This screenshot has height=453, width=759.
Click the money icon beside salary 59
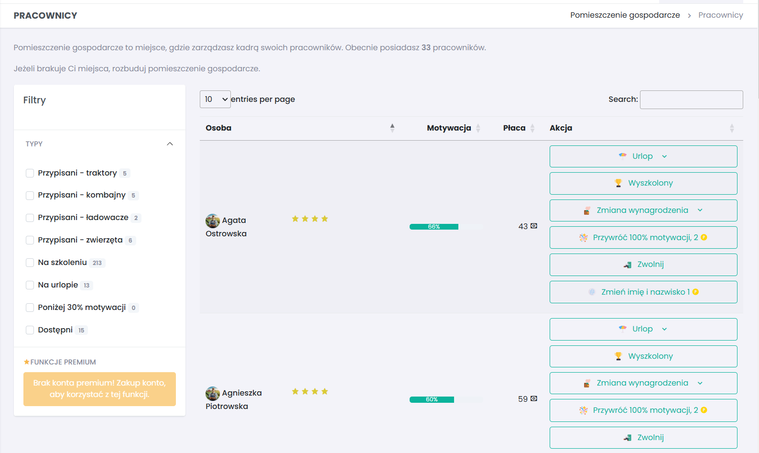pos(534,398)
